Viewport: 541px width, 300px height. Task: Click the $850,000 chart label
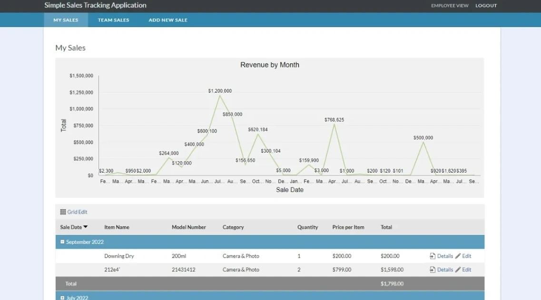[x=232, y=115]
